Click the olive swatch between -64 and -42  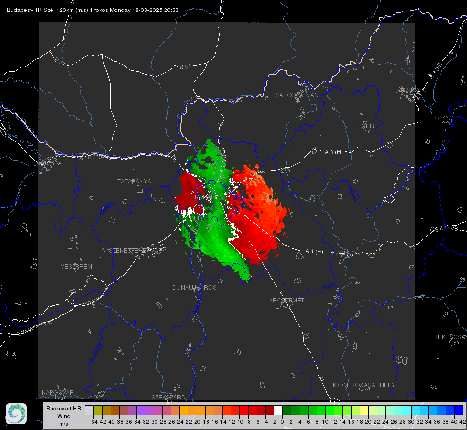pyautogui.click(x=98, y=410)
